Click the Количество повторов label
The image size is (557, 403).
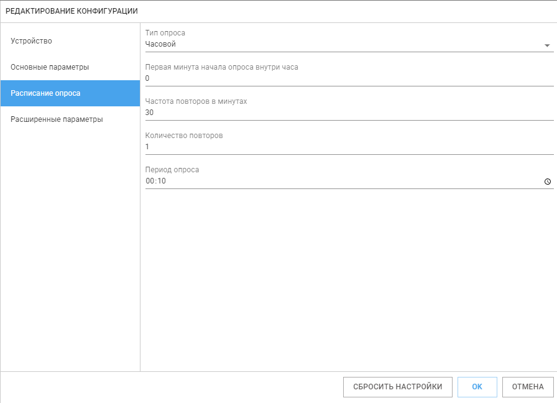[x=184, y=136]
